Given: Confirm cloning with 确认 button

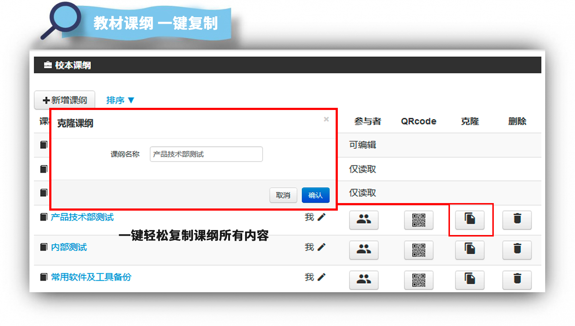Looking at the screenshot, I should coord(315,195).
